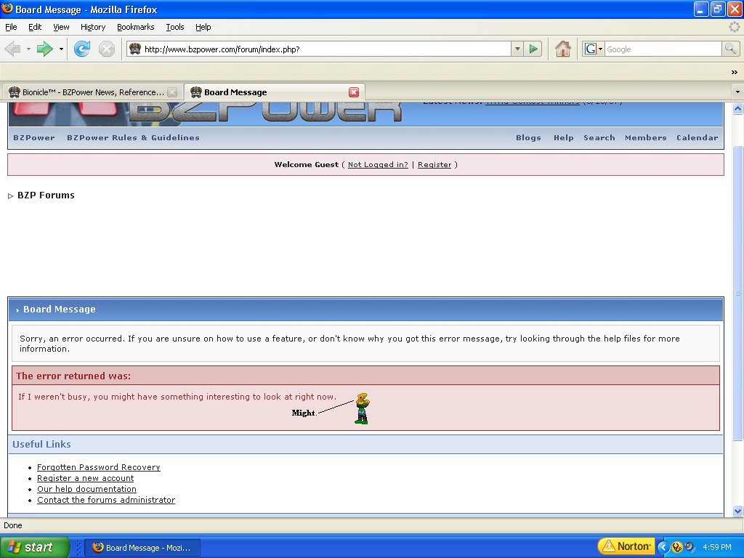Open the Members navigation link
This screenshot has height=558, width=744.
[x=646, y=137]
